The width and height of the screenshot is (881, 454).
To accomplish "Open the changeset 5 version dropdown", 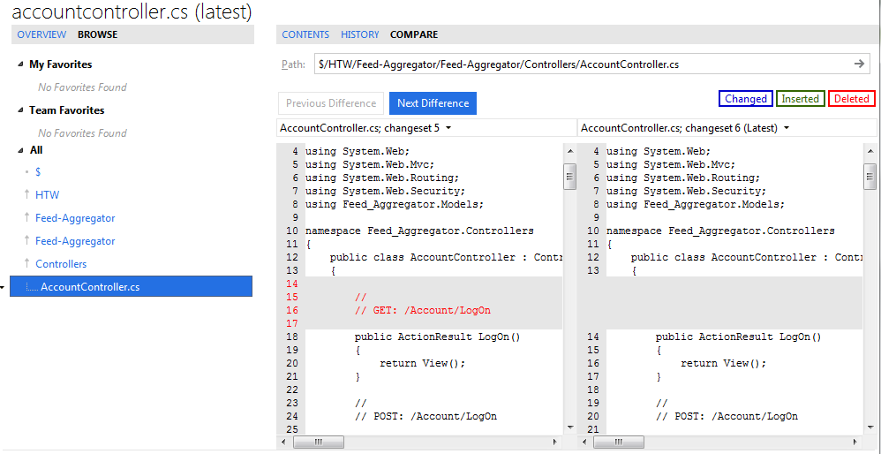I will (448, 128).
